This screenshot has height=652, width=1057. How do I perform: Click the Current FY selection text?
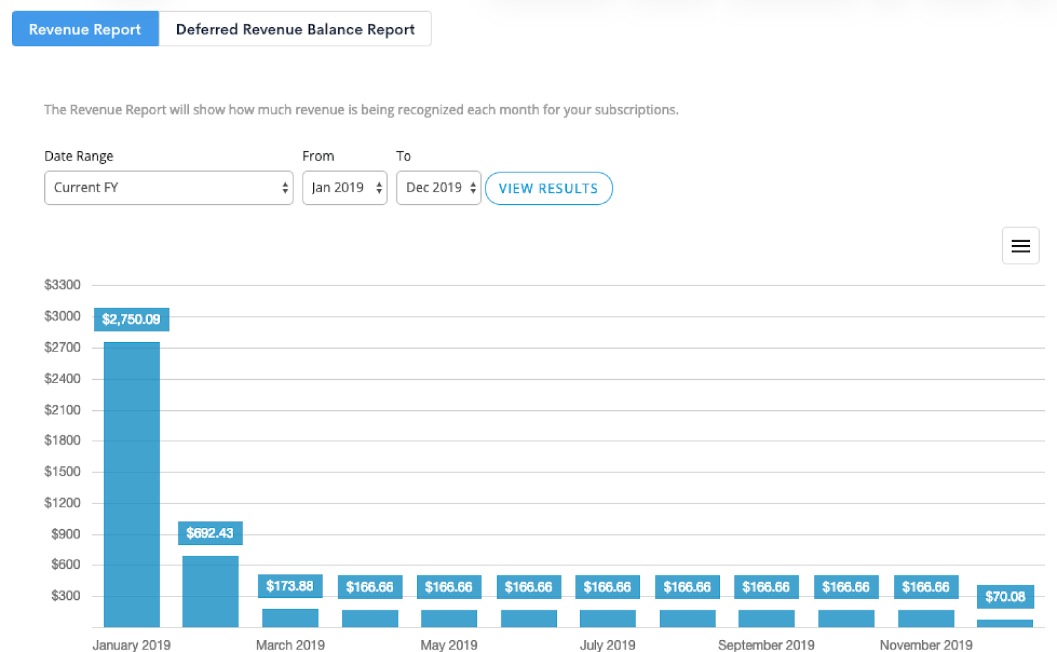(x=86, y=188)
